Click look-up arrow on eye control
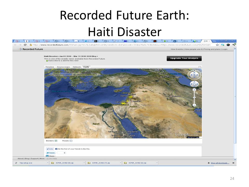The width and height of the screenshot is (249, 187). pos(194,73)
